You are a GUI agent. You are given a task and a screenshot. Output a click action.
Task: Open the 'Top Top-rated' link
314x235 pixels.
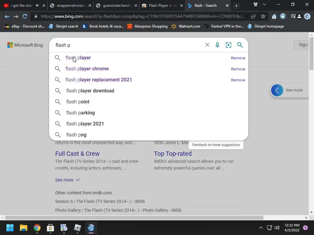(x=173, y=154)
